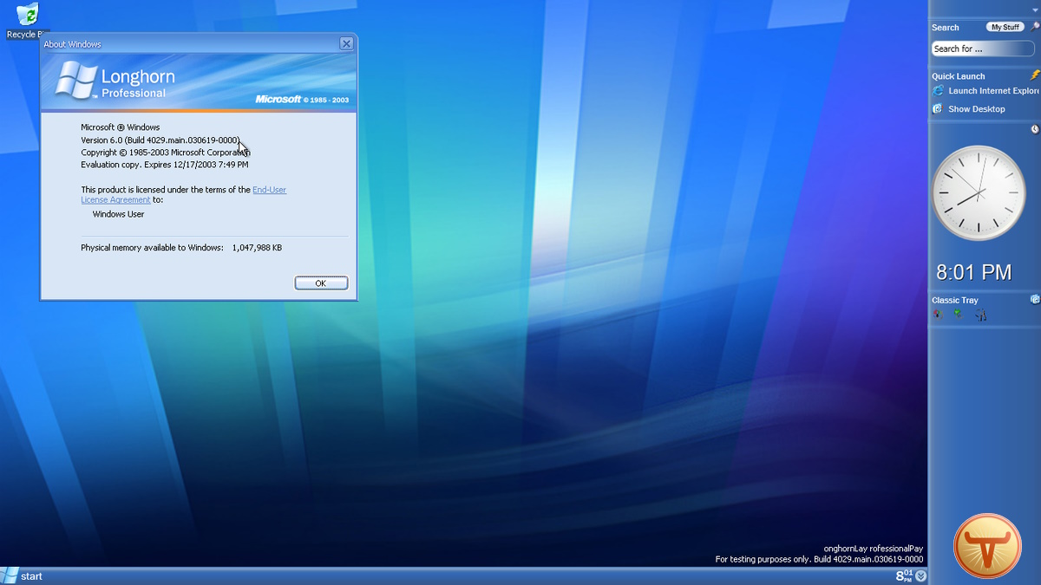Click the Copyright 1985-2003 Microsoft Corporation line
This screenshot has width=1041, height=585.
tap(166, 152)
